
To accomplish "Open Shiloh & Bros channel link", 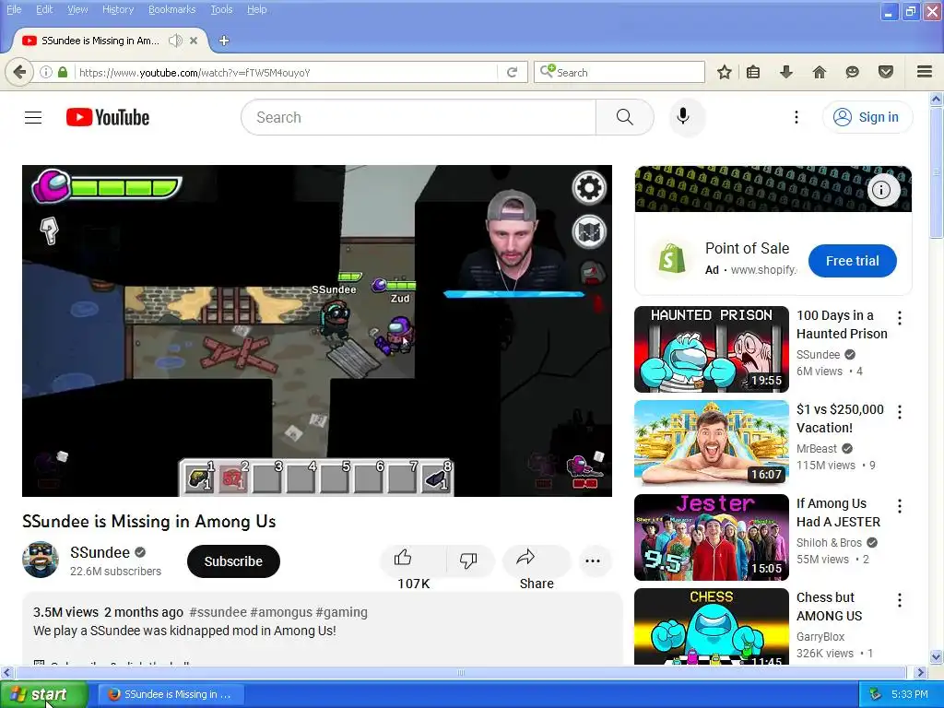I will pos(829,542).
